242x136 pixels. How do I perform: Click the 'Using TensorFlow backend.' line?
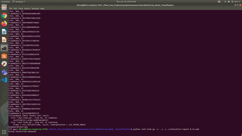click(22, 131)
